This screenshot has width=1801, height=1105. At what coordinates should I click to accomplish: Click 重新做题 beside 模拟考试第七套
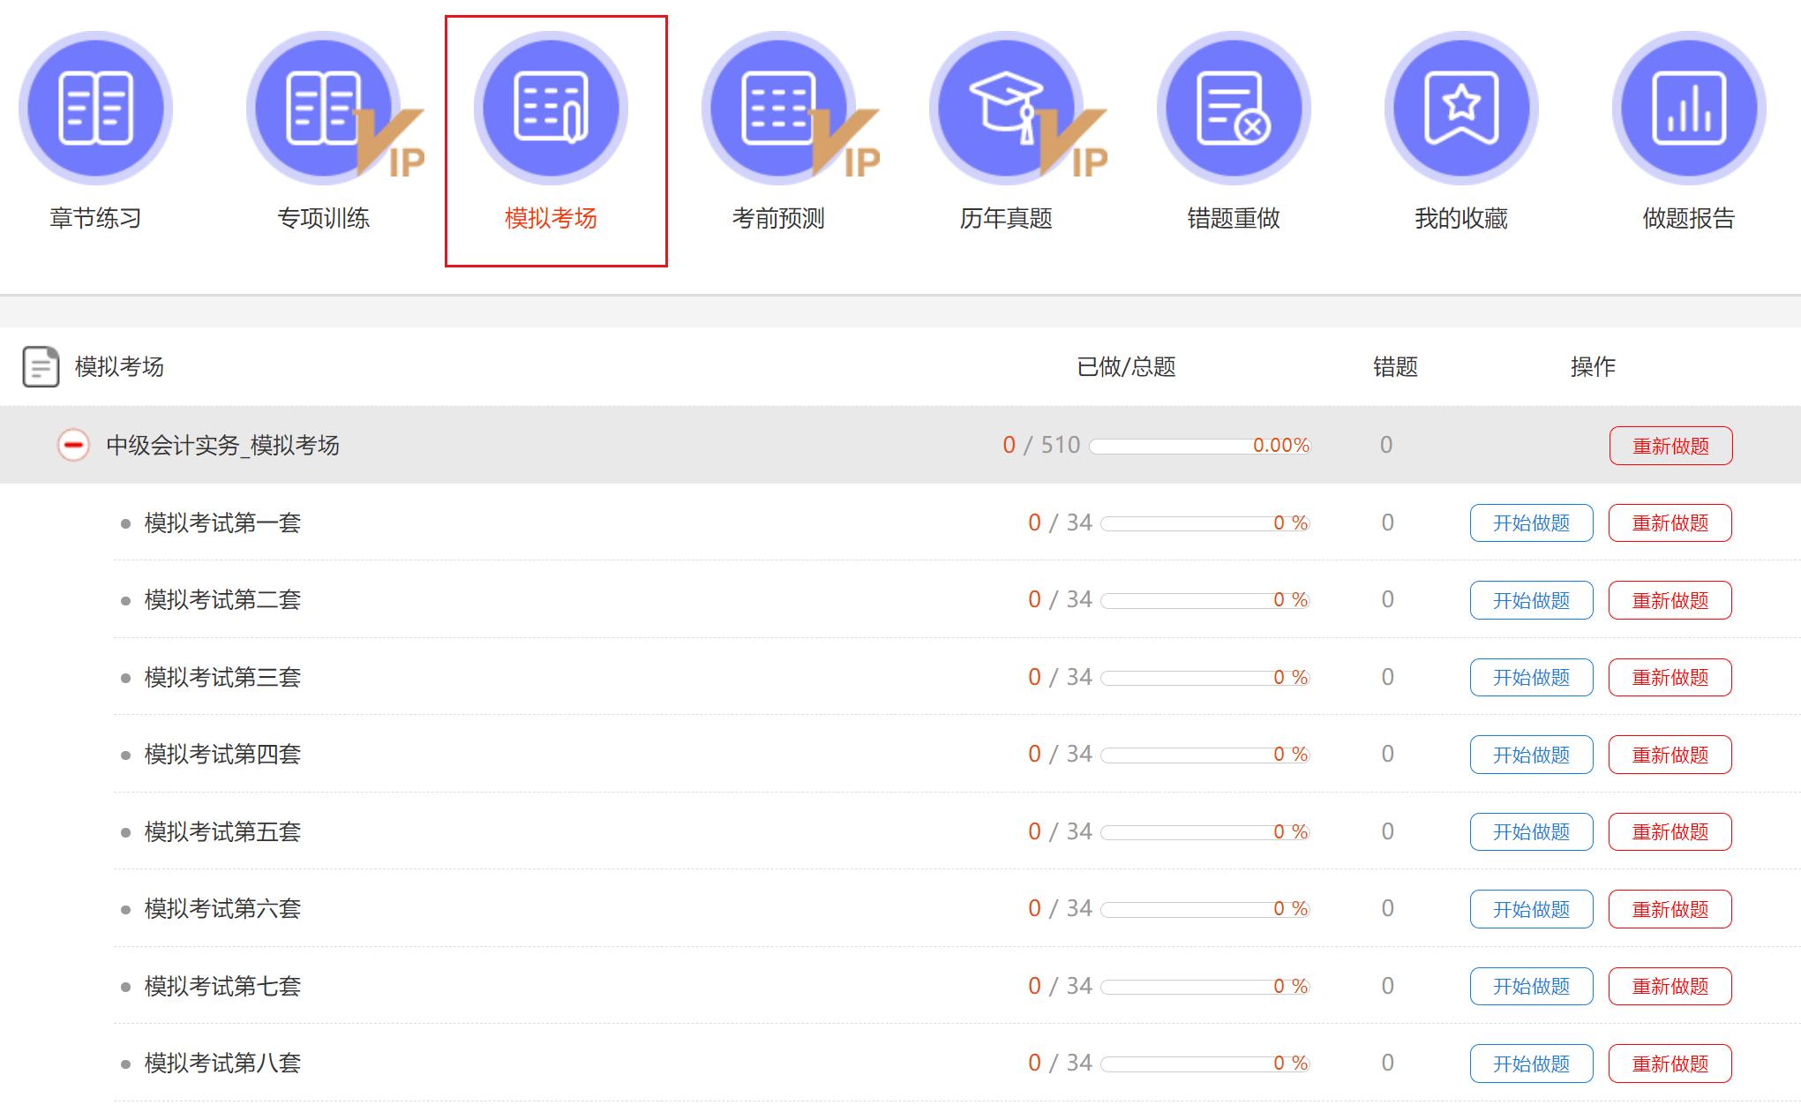[x=1669, y=986]
